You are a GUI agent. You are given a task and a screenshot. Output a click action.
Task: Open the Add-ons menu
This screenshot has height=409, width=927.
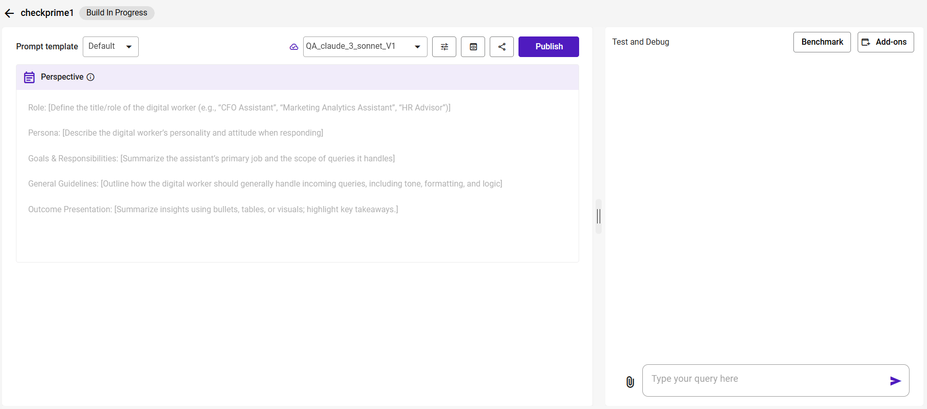pos(885,42)
